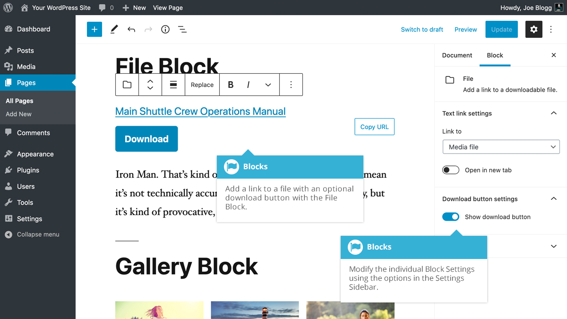
Task: Switch to the Document tab
Action: [x=457, y=55]
